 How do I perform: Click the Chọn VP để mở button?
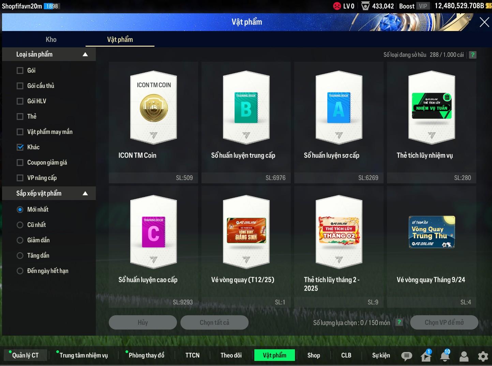click(x=444, y=322)
